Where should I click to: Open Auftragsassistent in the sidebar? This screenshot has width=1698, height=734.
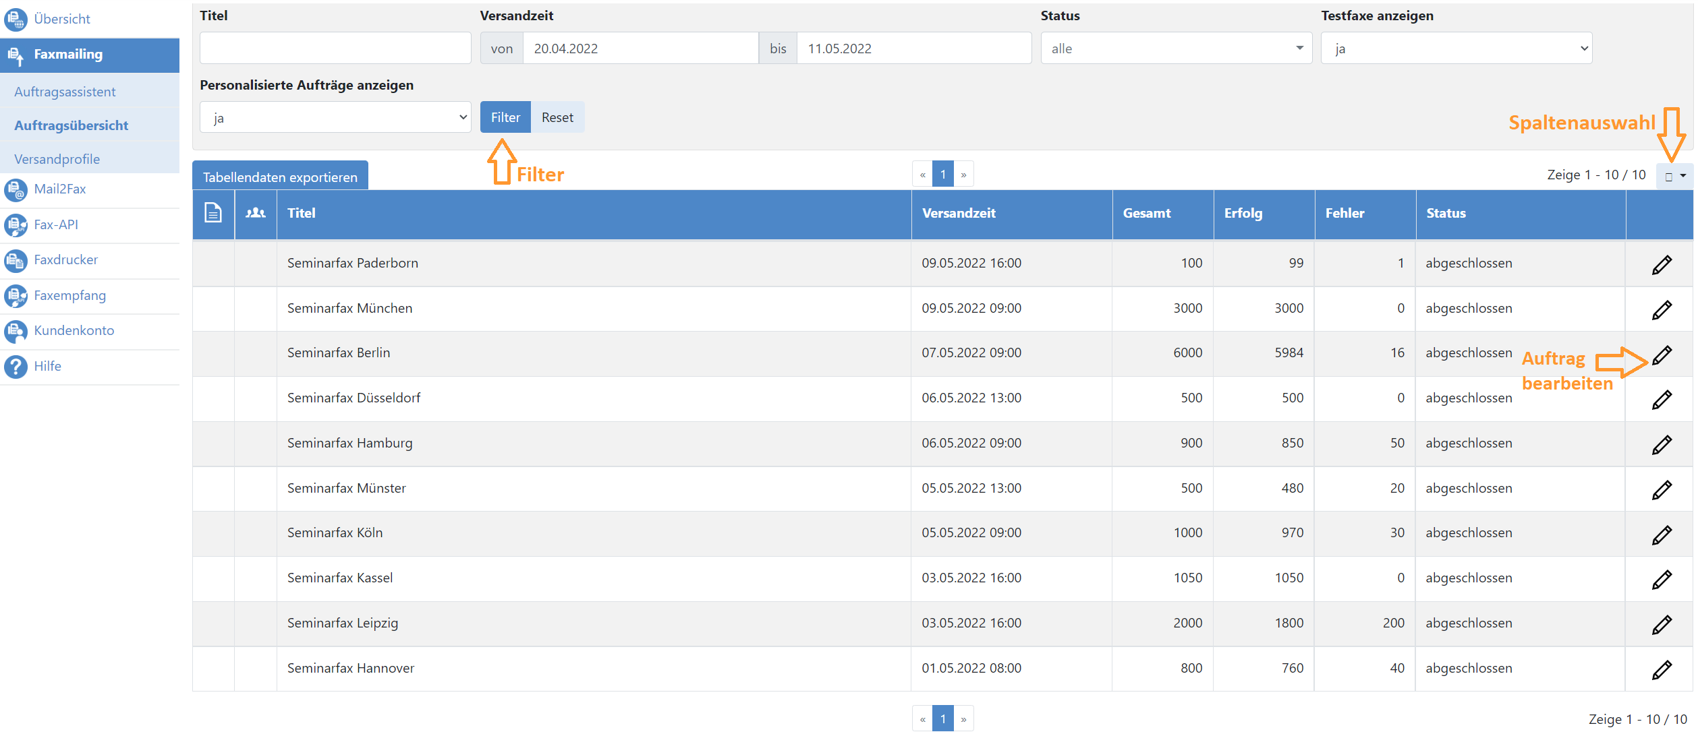[x=65, y=92]
